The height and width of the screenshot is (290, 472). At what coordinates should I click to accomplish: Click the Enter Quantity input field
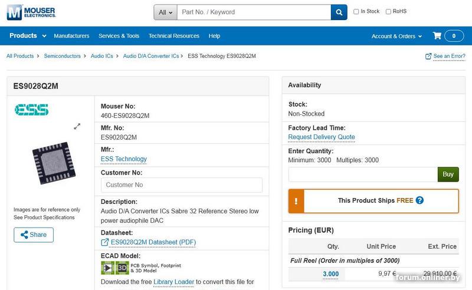pyautogui.click(x=362, y=174)
